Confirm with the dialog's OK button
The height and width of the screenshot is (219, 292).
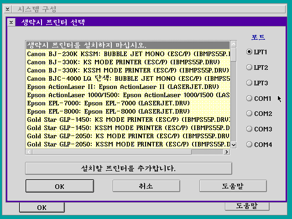[x=60, y=186]
